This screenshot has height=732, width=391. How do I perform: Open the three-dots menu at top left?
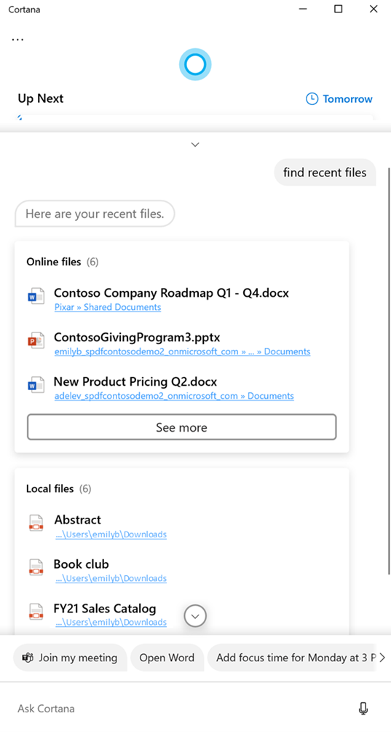pyautogui.click(x=17, y=39)
